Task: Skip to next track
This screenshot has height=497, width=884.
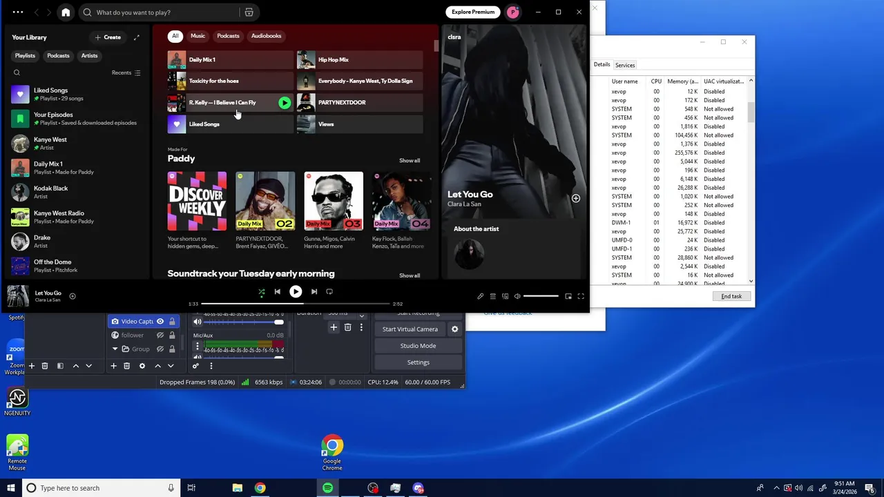Action: (314, 291)
